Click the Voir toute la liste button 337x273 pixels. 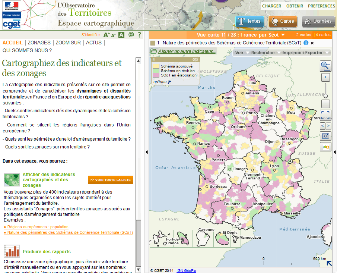pos(111,180)
